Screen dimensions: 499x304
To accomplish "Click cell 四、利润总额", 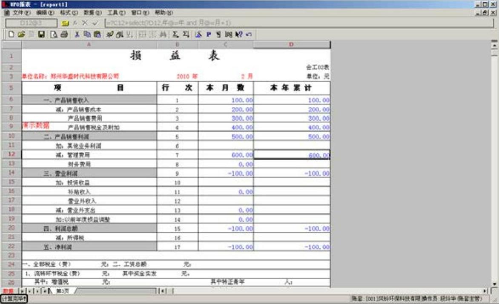I will pos(89,228).
